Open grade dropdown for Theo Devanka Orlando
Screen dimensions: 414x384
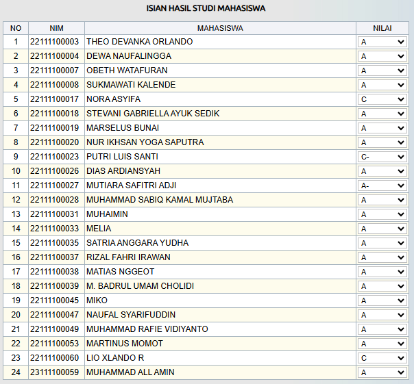pyautogui.click(x=382, y=42)
